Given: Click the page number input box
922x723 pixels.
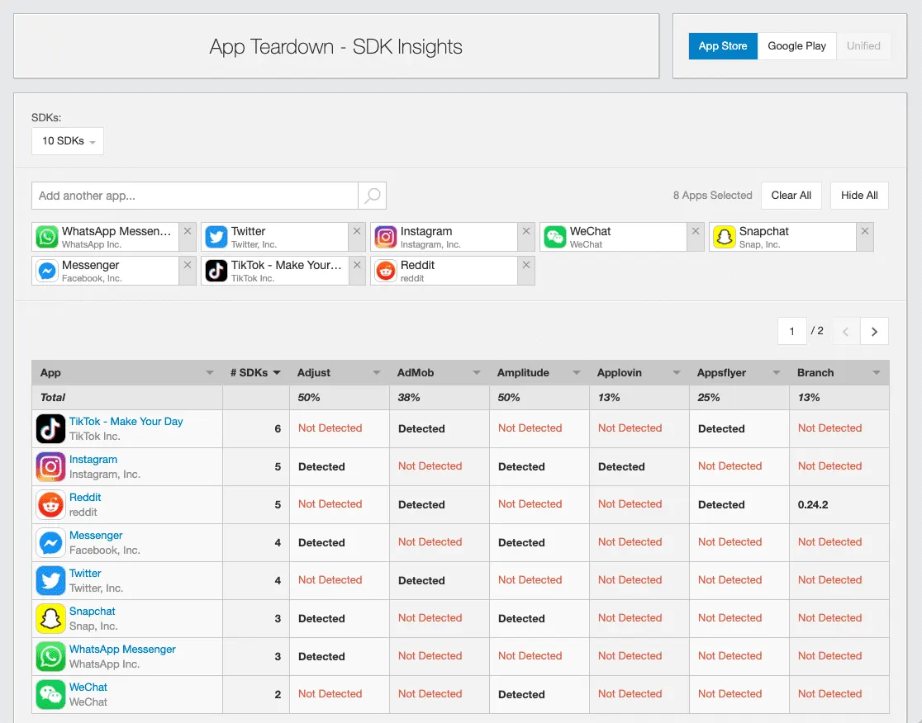Looking at the screenshot, I should [x=791, y=331].
